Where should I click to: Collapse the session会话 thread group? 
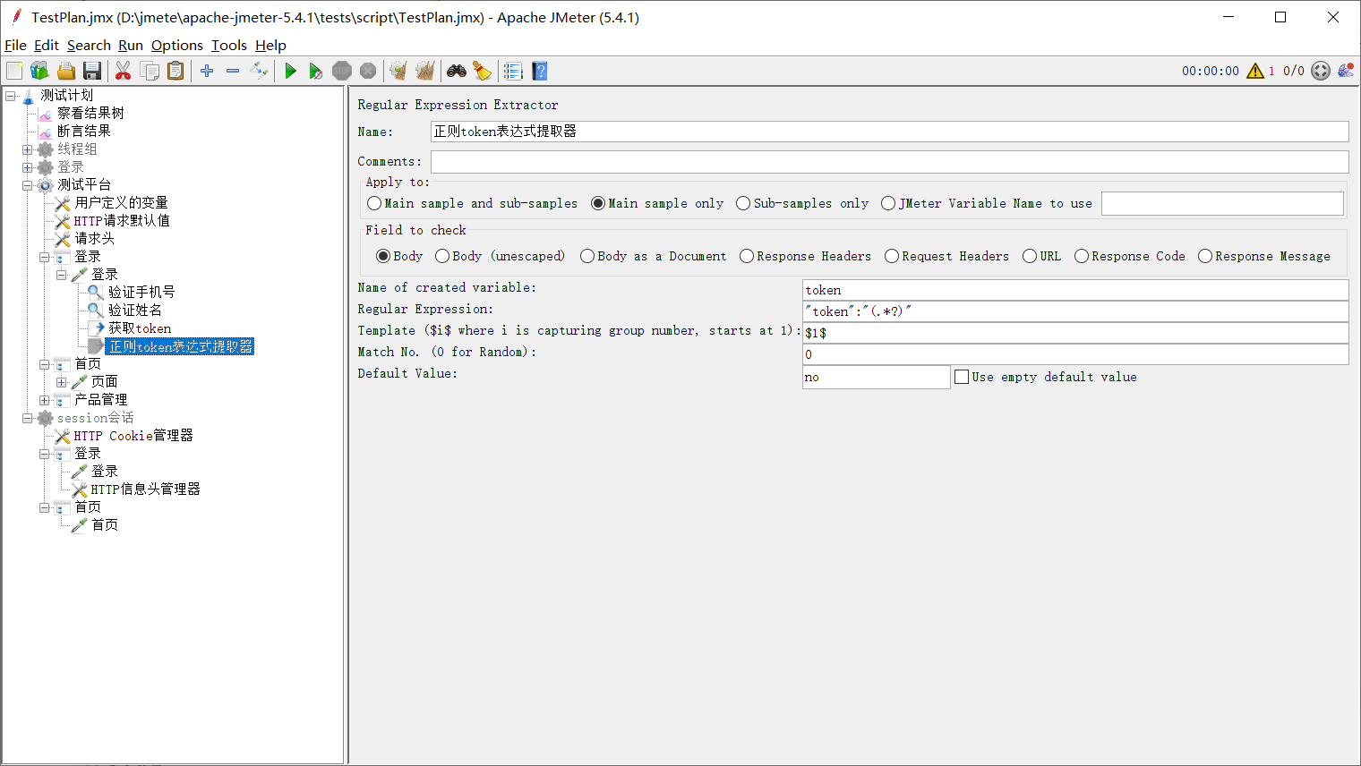28,418
